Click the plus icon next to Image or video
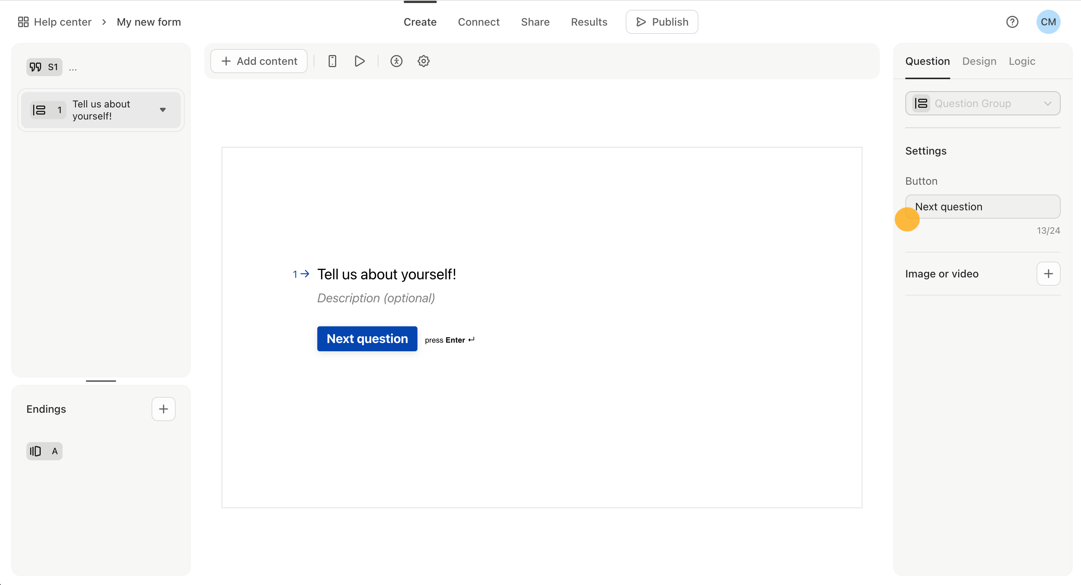The image size is (1081, 585). point(1048,273)
